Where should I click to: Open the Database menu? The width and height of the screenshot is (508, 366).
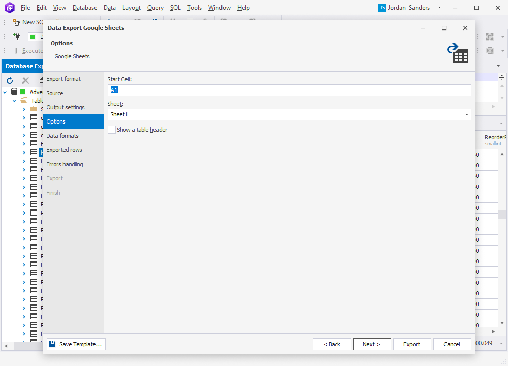click(x=85, y=8)
